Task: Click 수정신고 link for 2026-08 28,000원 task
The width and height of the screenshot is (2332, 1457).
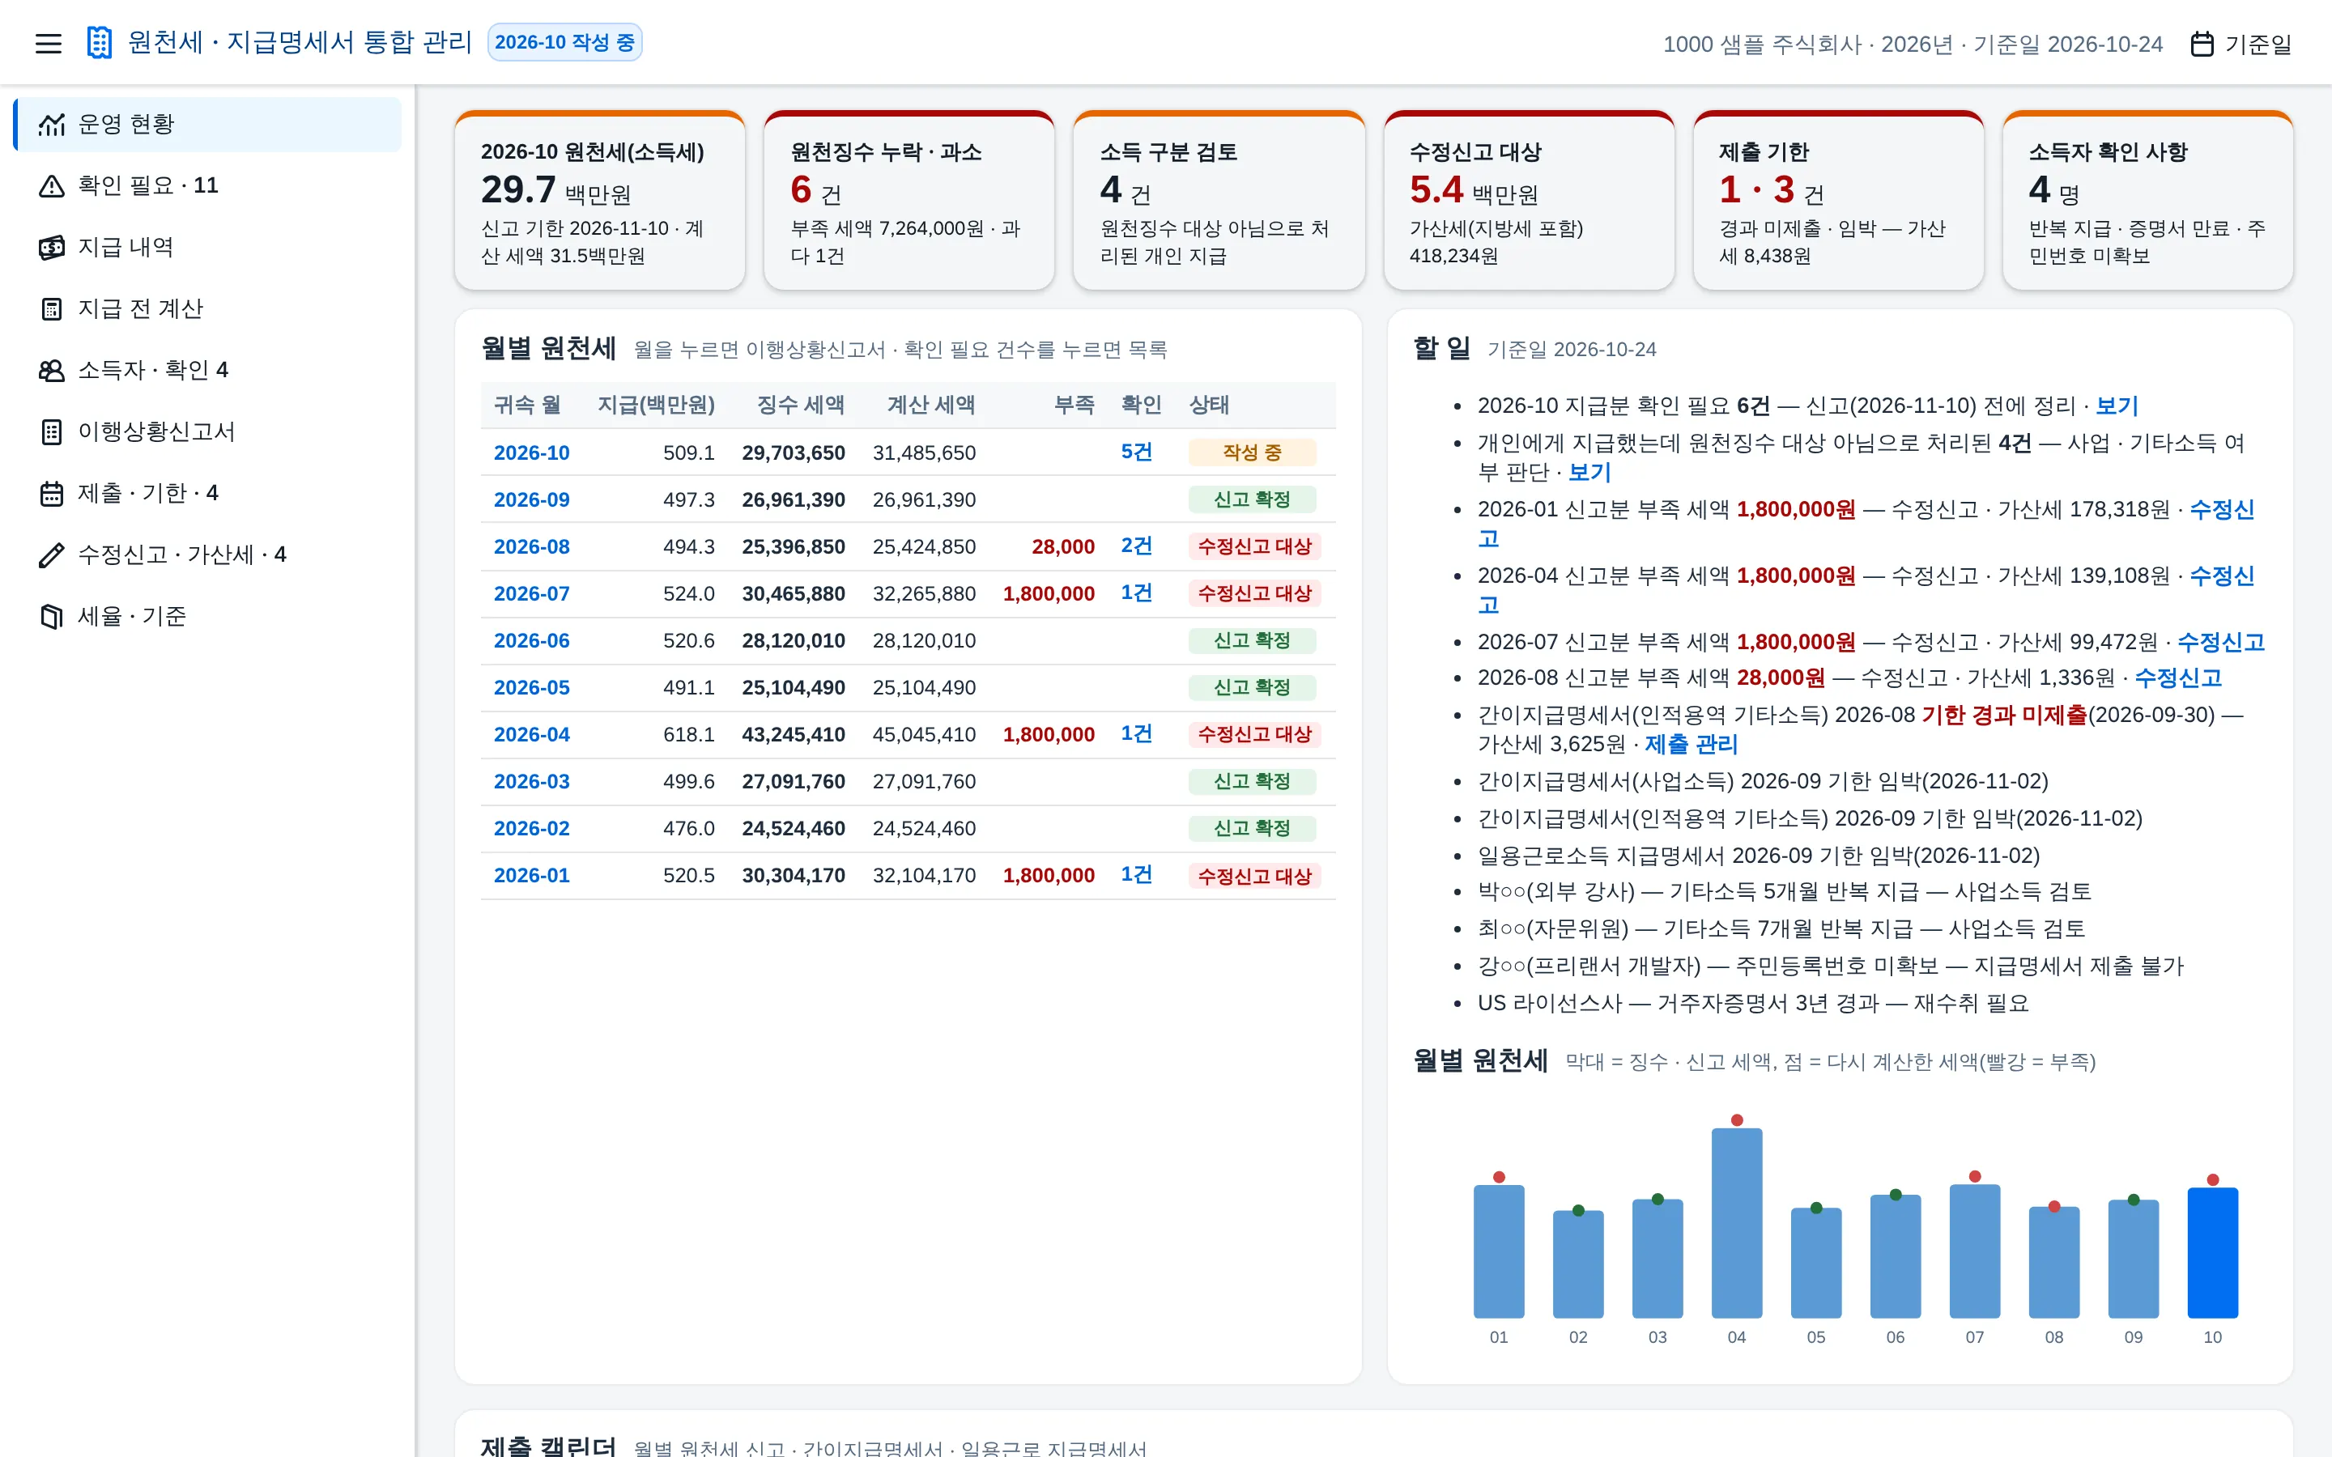Action: (2178, 678)
